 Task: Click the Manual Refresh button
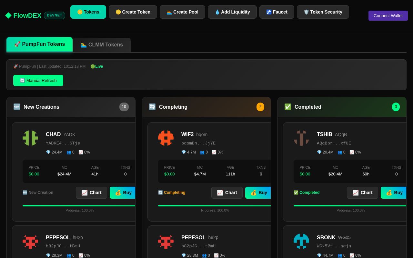pos(38,80)
